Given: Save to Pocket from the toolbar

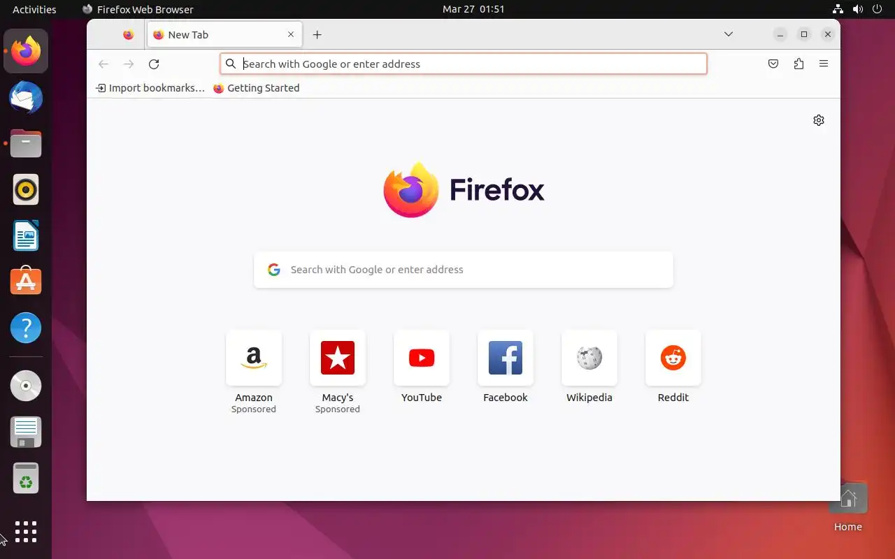Looking at the screenshot, I should pyautogui.click(x=773, y=64).
